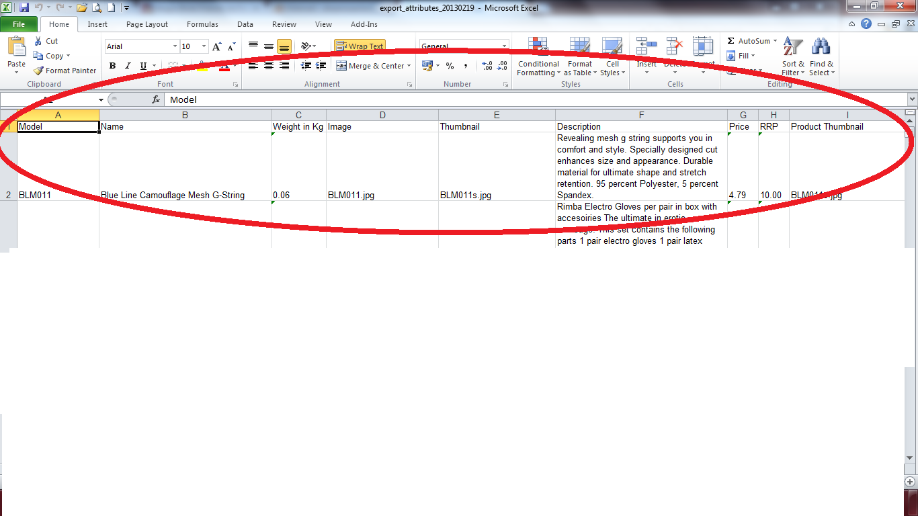Toggle Top Align for the cell
The image size is (918, 516).
253,46
